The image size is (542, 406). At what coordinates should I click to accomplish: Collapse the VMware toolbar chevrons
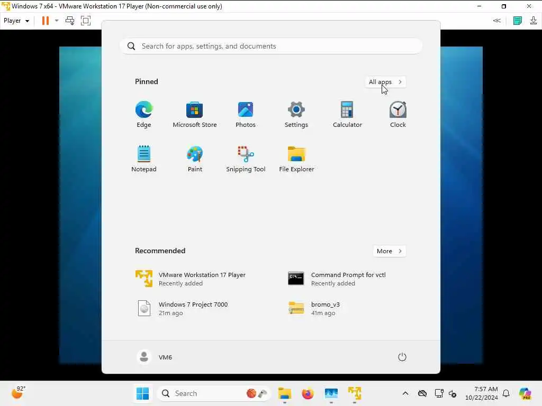(x=496, y=21)
